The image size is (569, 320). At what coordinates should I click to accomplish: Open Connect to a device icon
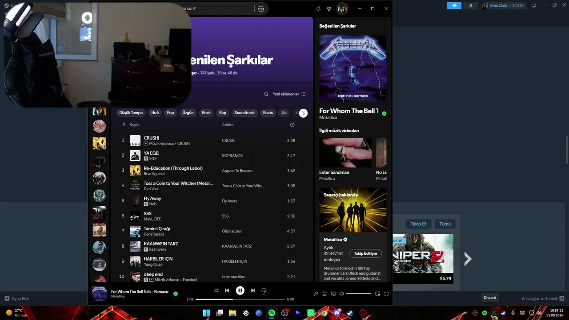(x=333, y=294)
